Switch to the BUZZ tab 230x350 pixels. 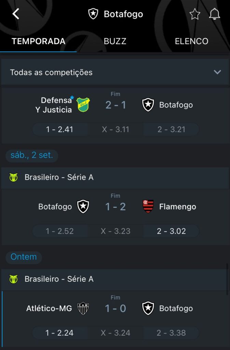(x=115, y=41)
